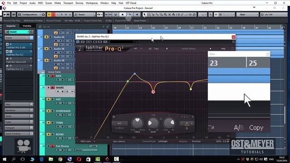Solo the KICK track
The height and width of the screenshot is (163, 290).
(53, 76)
